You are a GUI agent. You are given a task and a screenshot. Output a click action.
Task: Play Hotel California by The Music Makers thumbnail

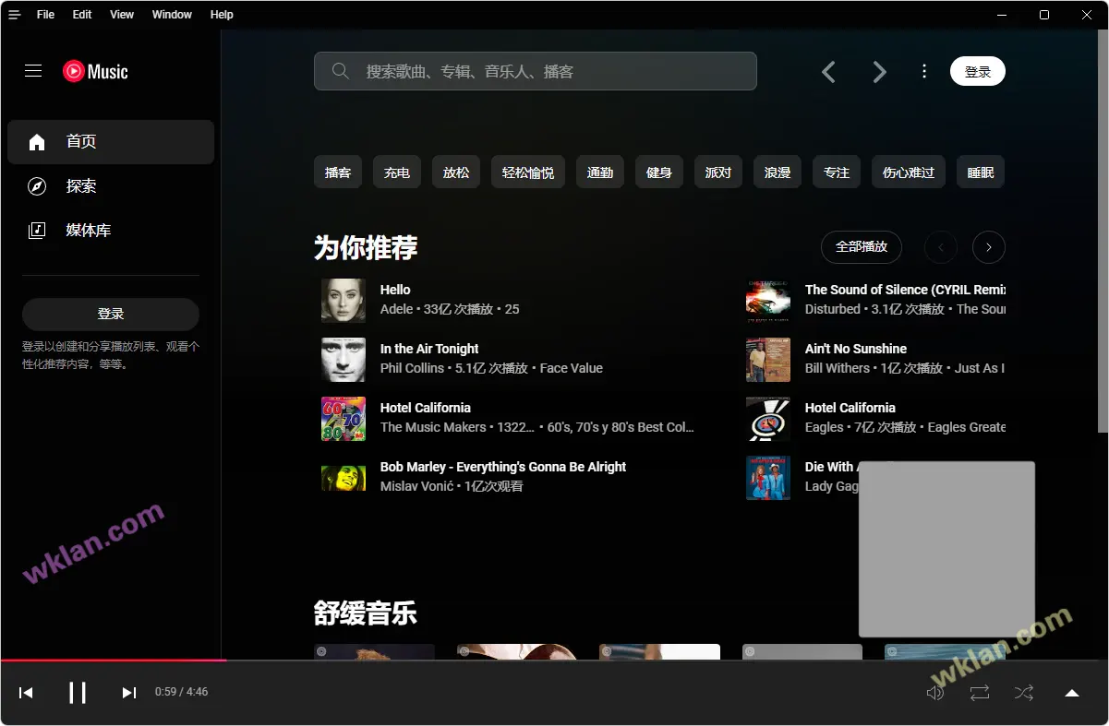point(344,419)
